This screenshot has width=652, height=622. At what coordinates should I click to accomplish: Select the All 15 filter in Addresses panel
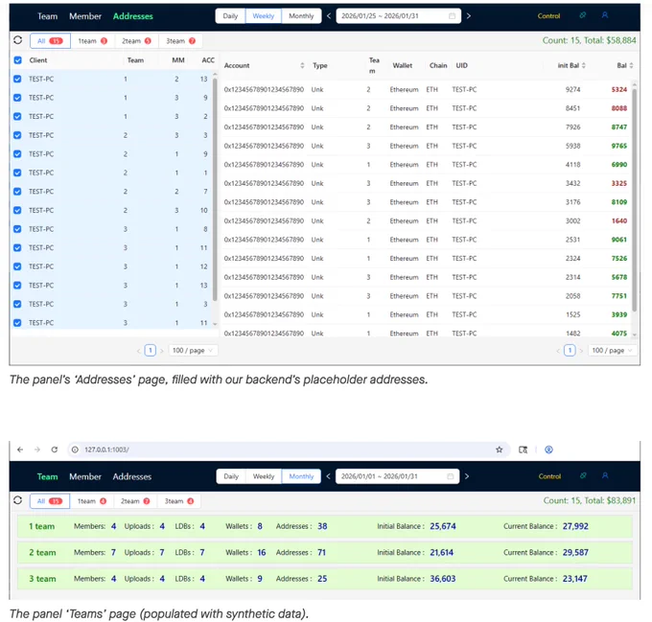tap(50, 40)
